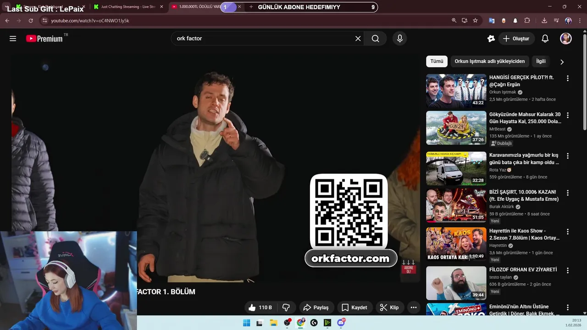Open the ghost extension icon
587x330 pixels.
click(515, 21)
